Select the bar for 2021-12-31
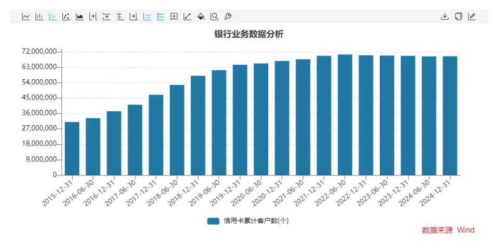Viewport: 498px width, 249px height. click(x=324, y=115)
